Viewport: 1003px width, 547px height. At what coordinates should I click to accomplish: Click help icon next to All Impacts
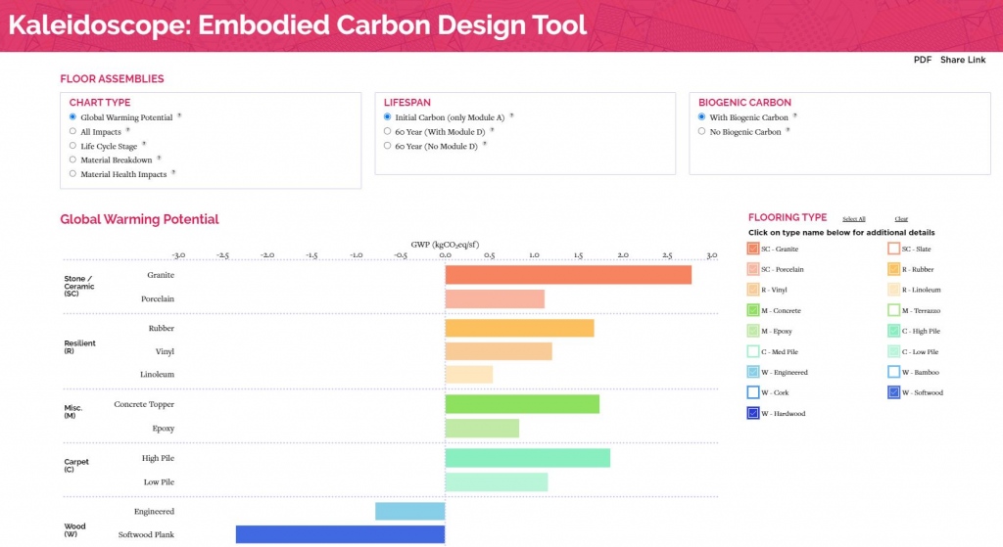click(128, 130)
